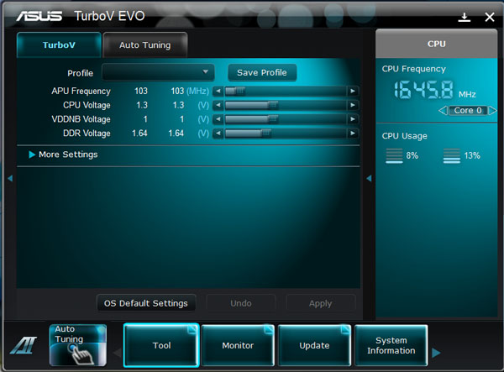
Task: Click the AI Suite logo icon
Action: (24, 345)
